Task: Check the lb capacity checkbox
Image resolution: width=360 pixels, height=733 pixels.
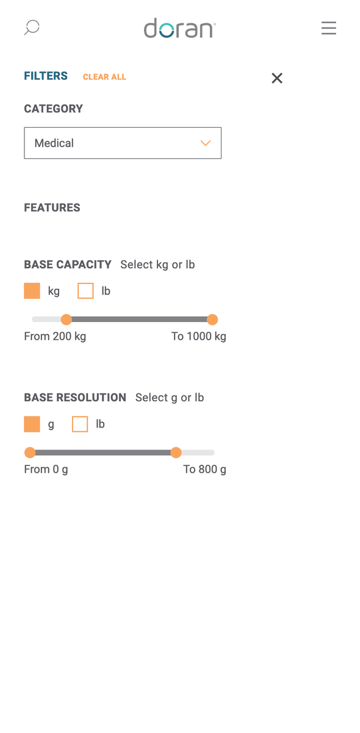Action: [x=85, y=291]
